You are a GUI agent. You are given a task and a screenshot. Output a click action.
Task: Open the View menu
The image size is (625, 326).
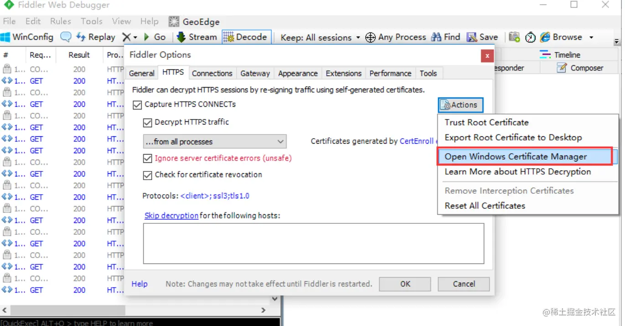point(121,21)
